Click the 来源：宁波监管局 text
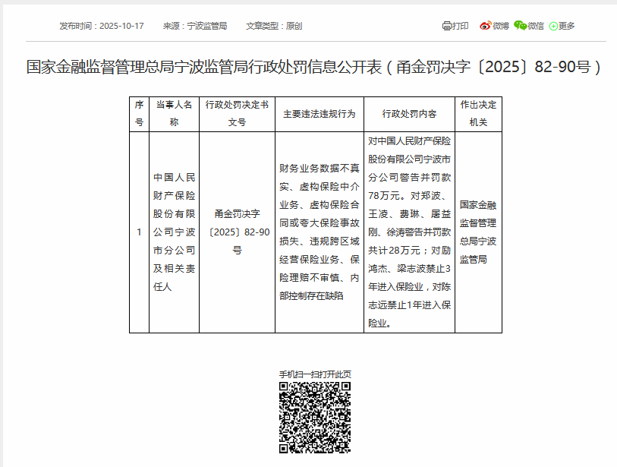This screenshot has width=617, height=467. [194, 26]
